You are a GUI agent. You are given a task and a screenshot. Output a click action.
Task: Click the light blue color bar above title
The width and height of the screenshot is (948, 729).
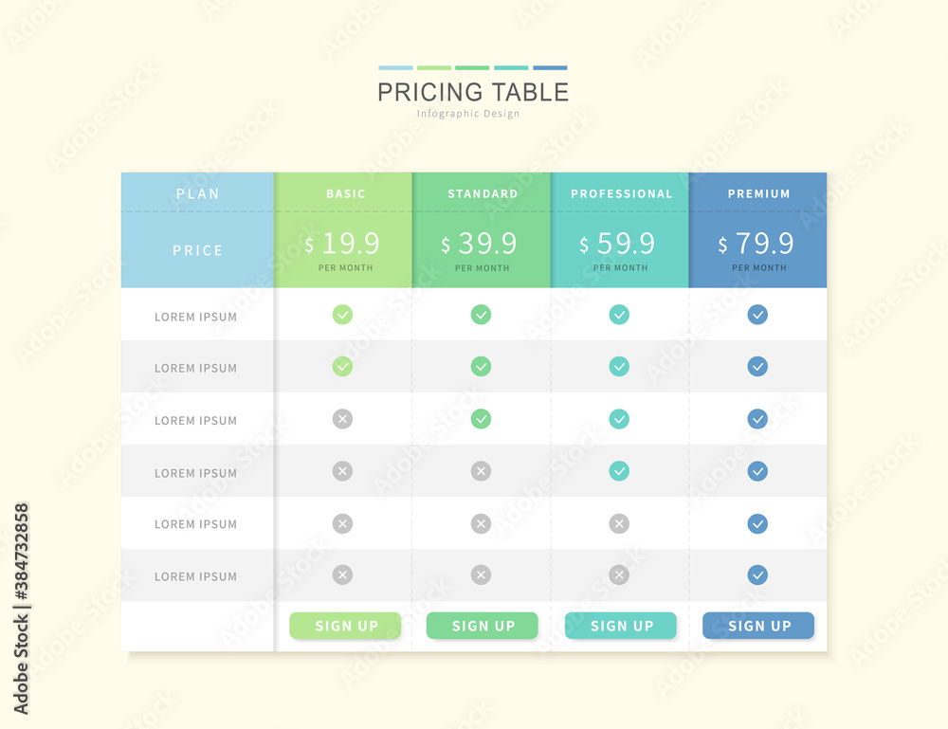coord(395,67)
